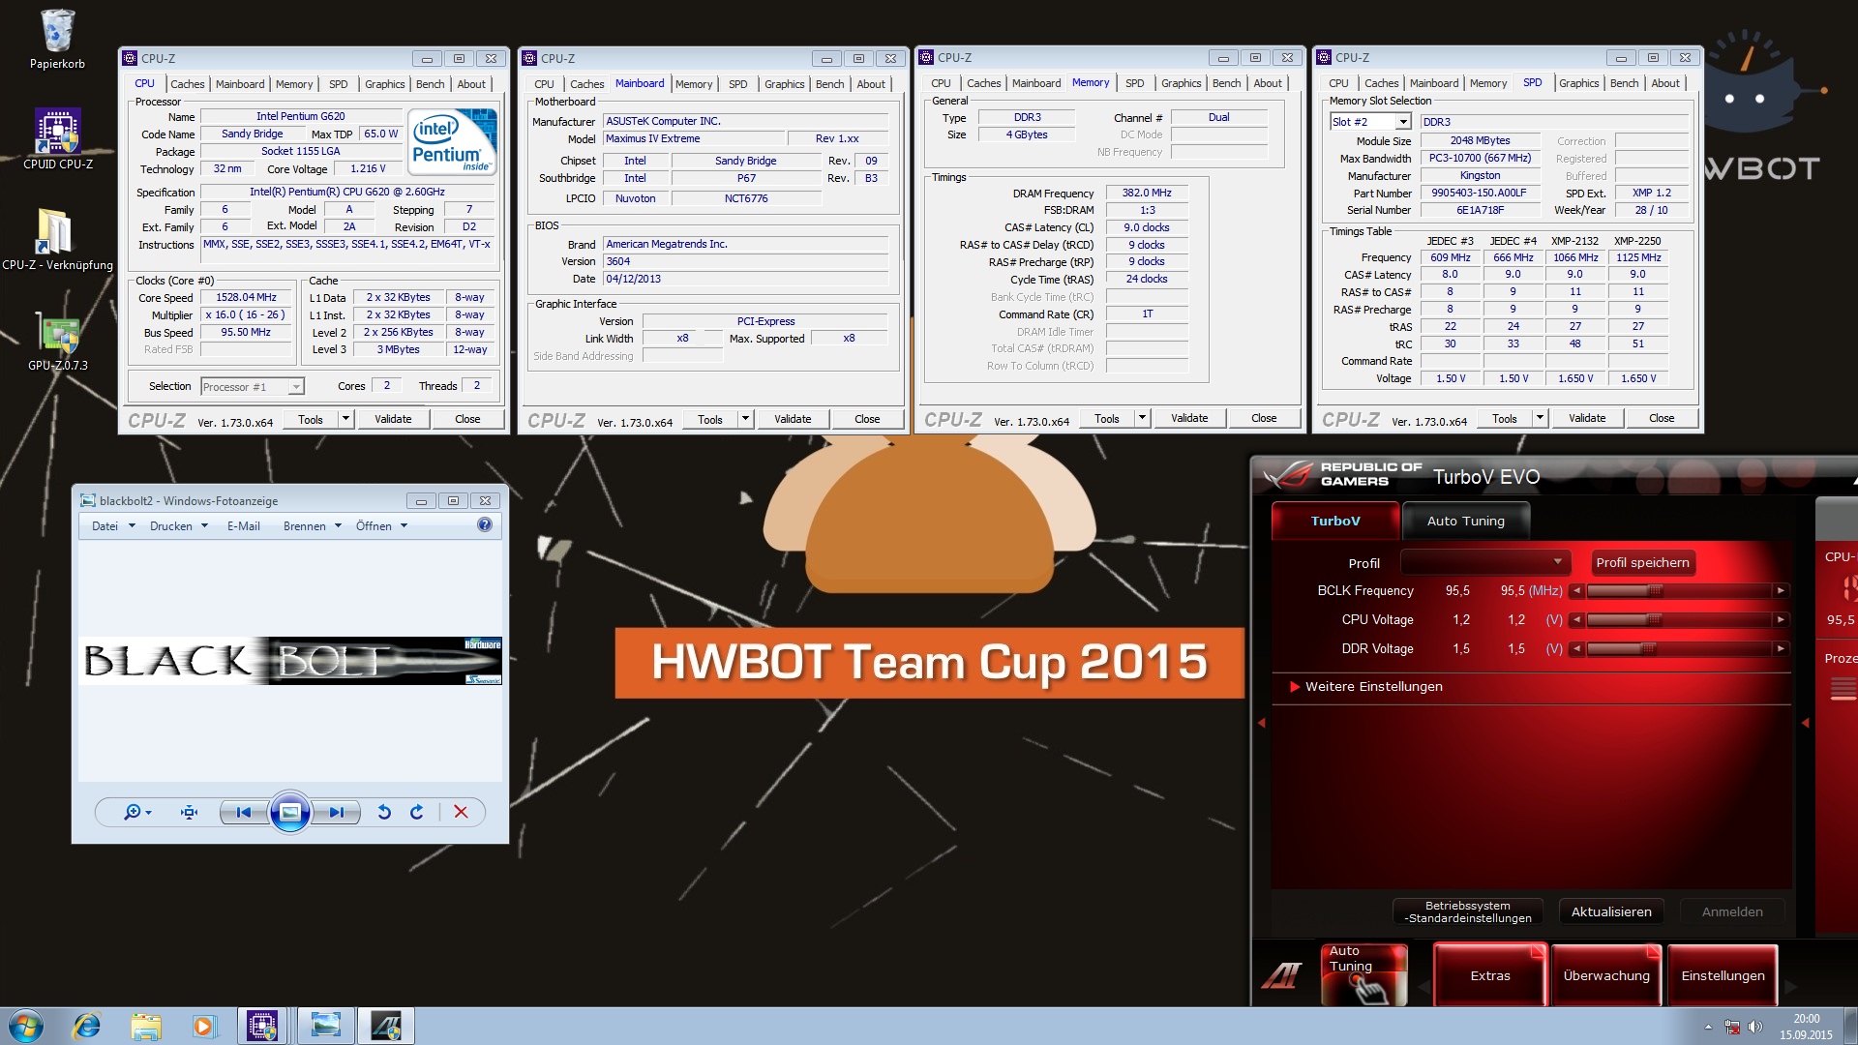The image size is (1858, 1045).
Task: Open Internet Explorer from the taskbar
Action: pyautogui.click(x=87, y=1026)
